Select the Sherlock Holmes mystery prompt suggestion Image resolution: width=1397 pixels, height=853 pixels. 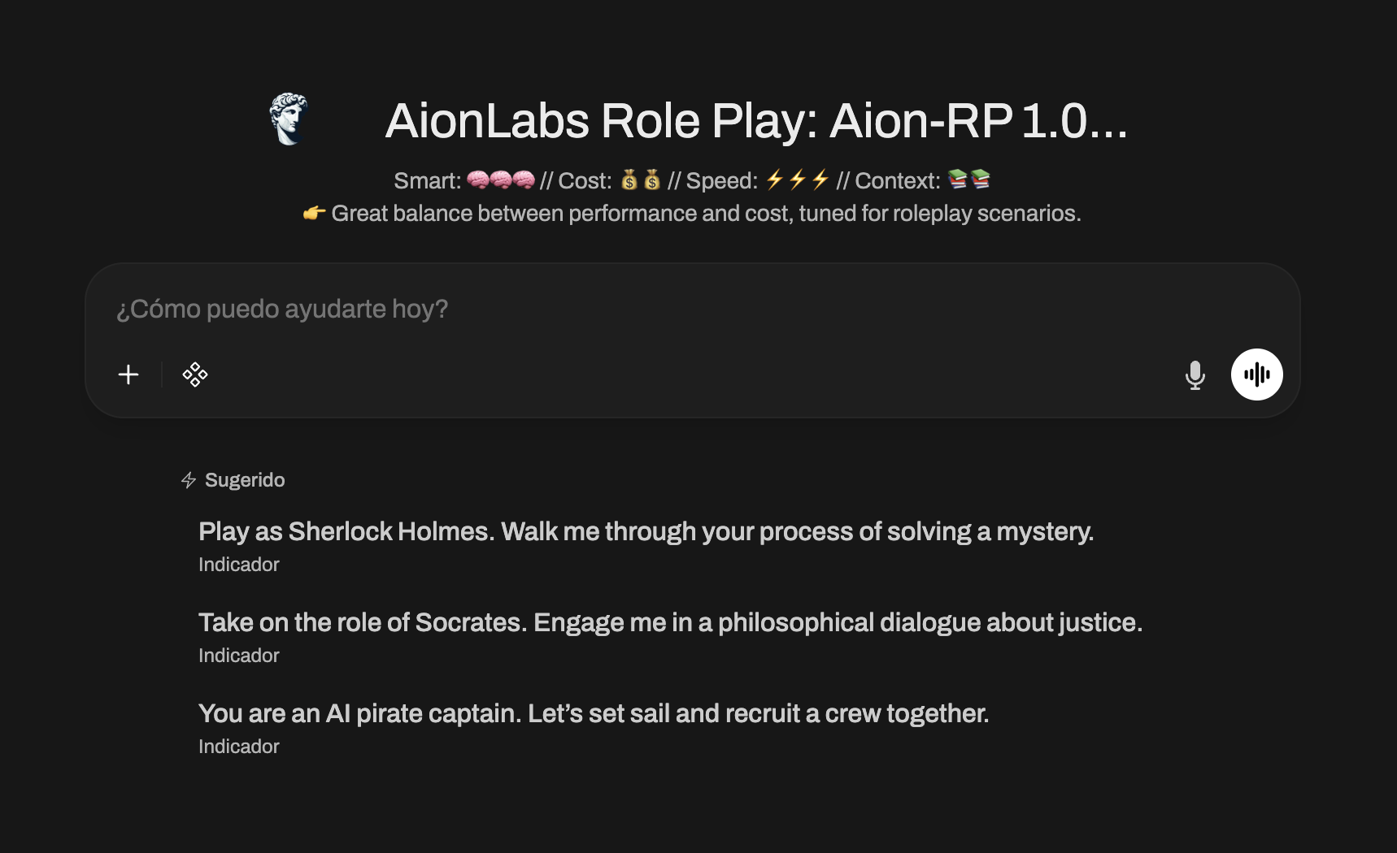(646, 532)
